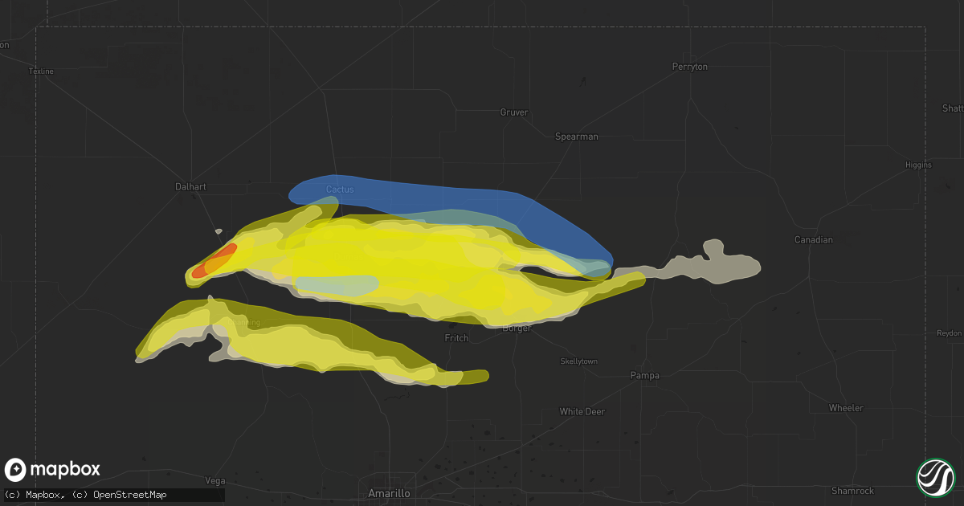
Task: Click the Shamrock town label
Action: point(852,491)
